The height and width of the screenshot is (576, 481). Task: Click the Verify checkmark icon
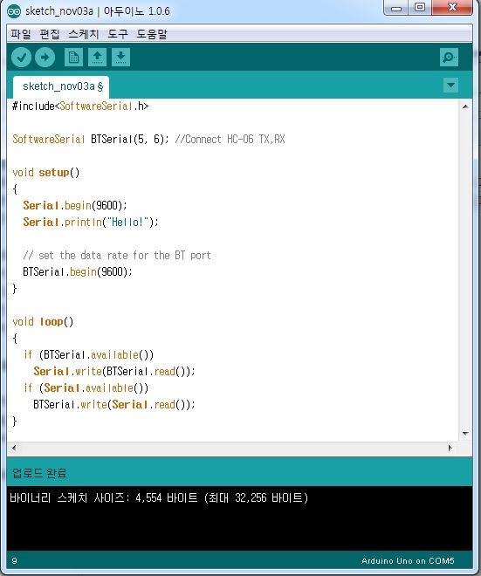point(21,58)
